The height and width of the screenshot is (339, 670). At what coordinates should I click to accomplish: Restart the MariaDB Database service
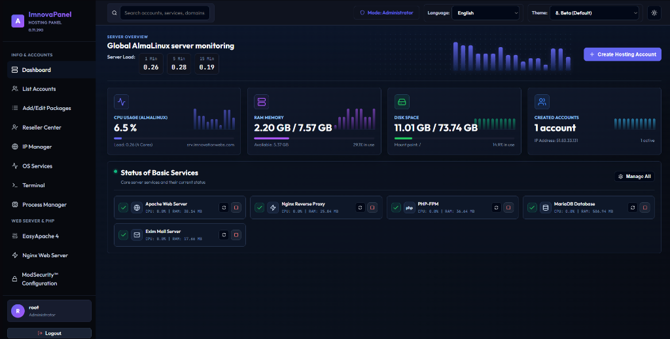[x=633, y=207]
